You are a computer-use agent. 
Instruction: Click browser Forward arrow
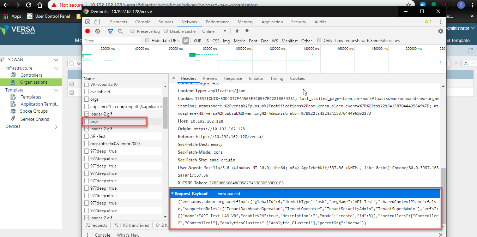pyautogui.click(x=17, y=5)
